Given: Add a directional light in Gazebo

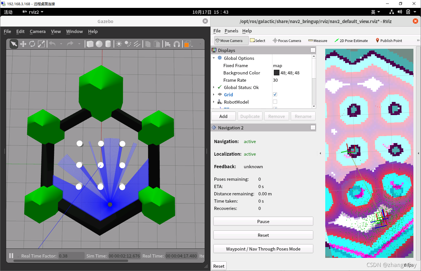Looking at the screenshot, I should pyautogui.click(x=137, y=44).
